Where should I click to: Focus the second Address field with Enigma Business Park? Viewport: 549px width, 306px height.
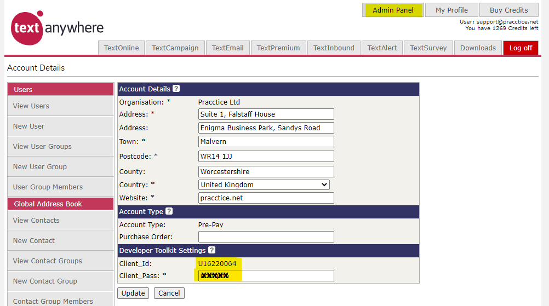266,128
